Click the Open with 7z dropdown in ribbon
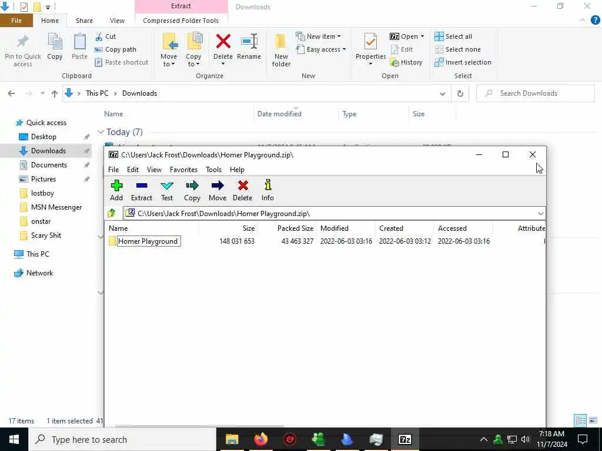This screenshot has height=451, width=602. point(407,36)
